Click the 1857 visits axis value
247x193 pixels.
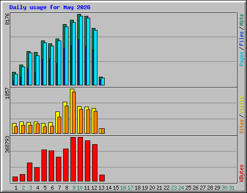pyautogui.click(x=7, y=93)
